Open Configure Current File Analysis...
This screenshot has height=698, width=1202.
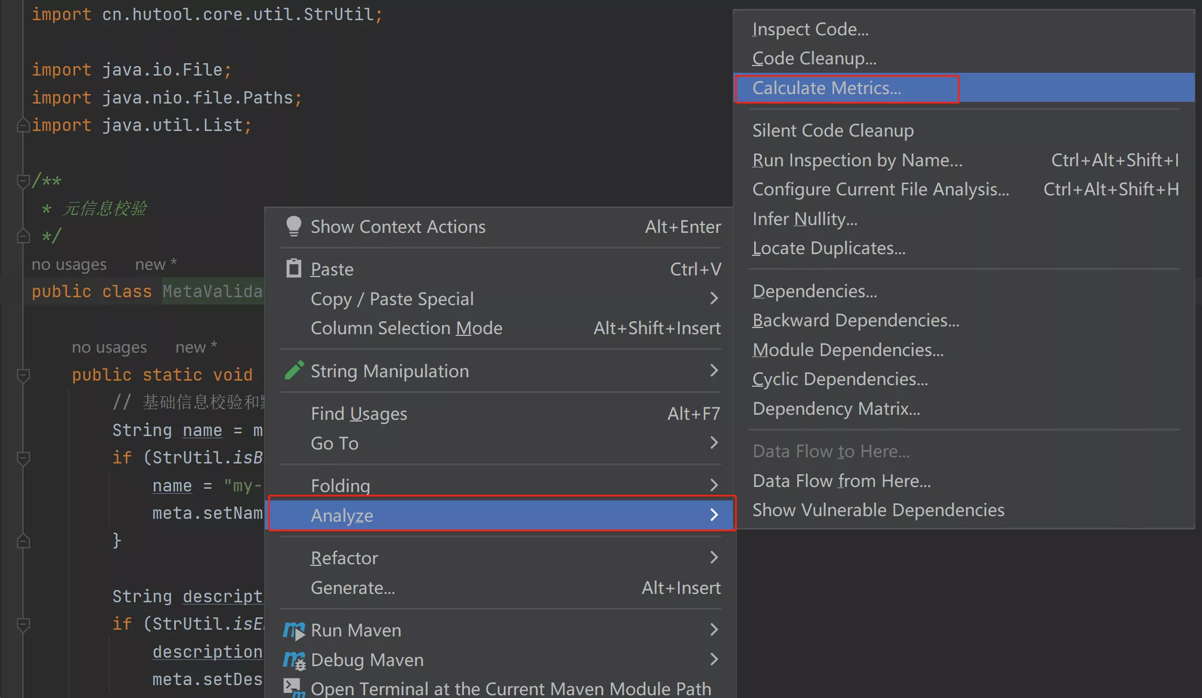click(964, 189)
